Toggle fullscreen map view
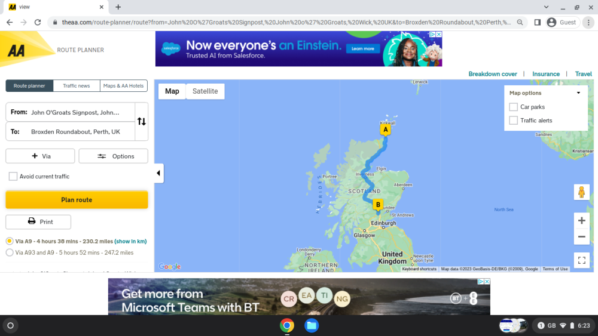The width and height of the screenshot is (598, 336). point(581,260)
